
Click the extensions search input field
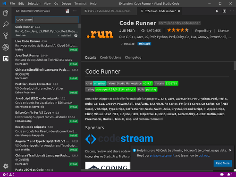47,19
